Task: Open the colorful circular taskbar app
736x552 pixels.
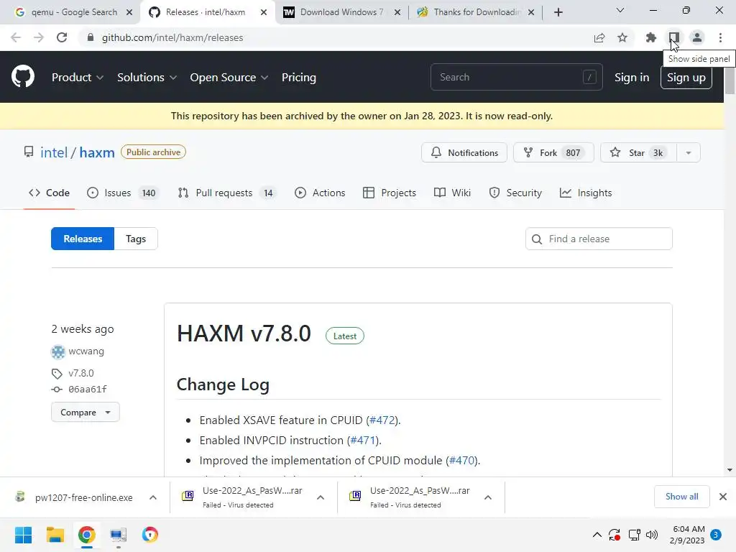Action: pyautogui.click(x=150, y=535)
